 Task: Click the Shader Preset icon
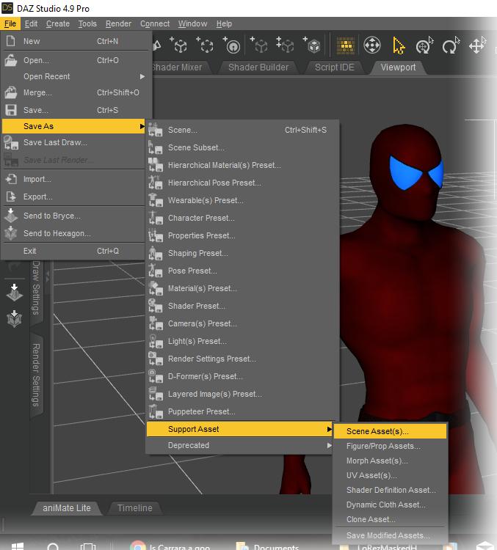[x=155, y=306]
